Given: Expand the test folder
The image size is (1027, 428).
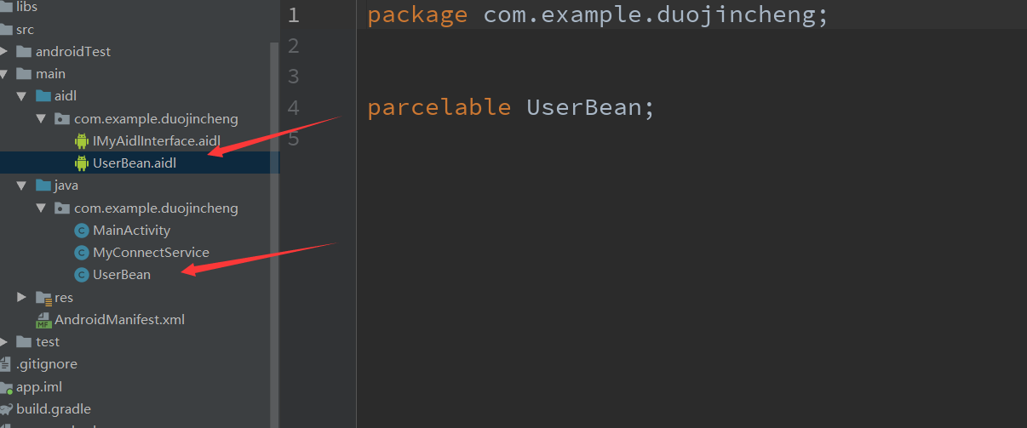Looking at the screenshot, I should (x=4, y=342).
